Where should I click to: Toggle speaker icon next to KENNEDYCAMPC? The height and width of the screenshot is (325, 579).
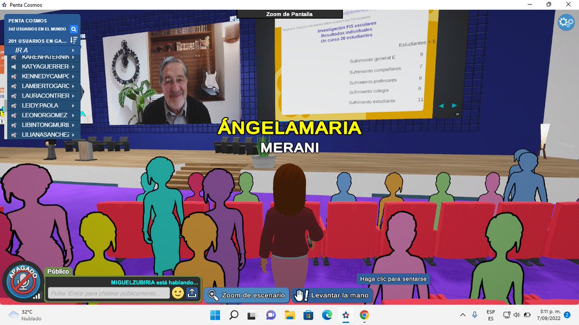14,77
